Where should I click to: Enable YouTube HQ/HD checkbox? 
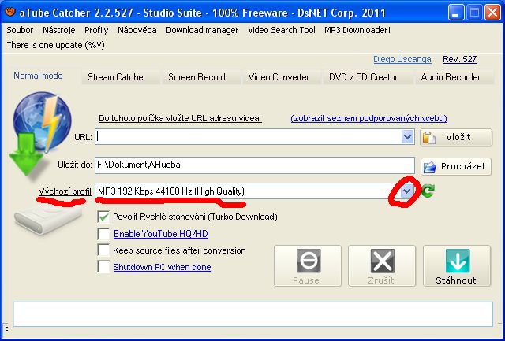103,234
